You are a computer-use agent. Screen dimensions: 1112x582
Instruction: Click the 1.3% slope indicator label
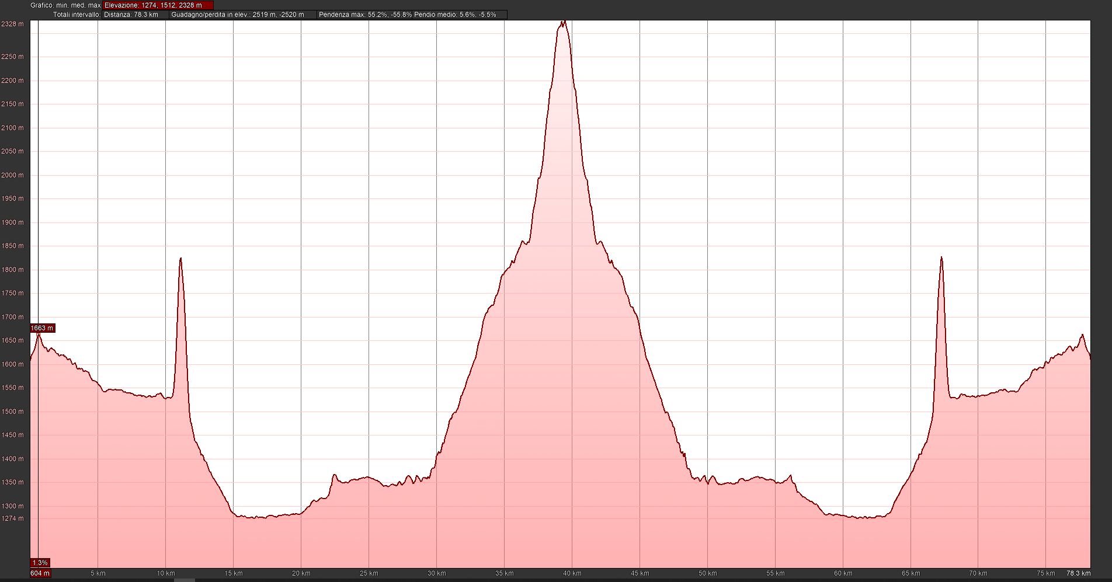pyautogui.click(x=40, y=563)
